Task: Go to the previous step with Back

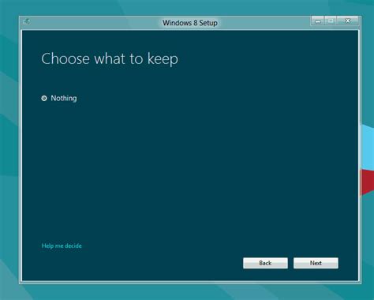Action: pos(265,263)
